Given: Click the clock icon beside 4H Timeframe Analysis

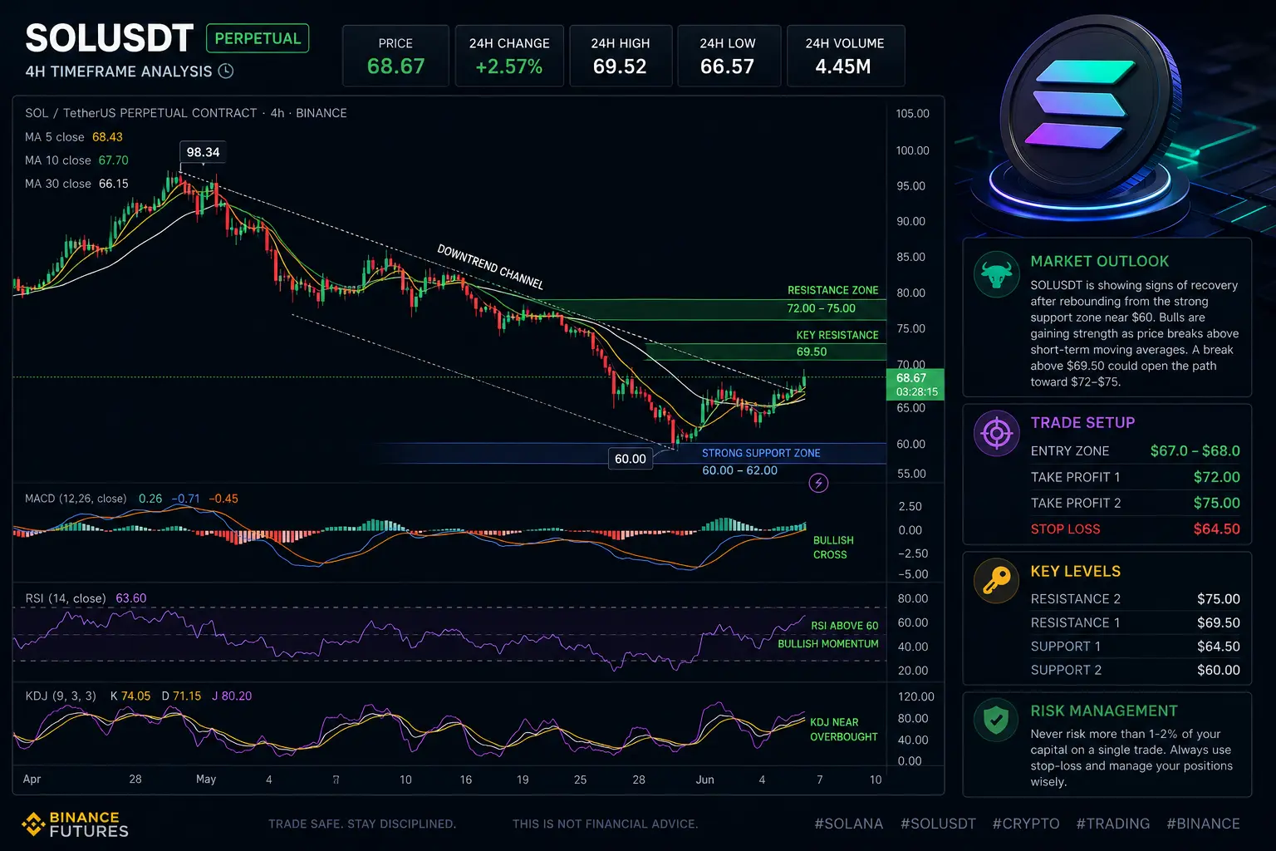Looking at the screenshot, I should click(226, 71).
